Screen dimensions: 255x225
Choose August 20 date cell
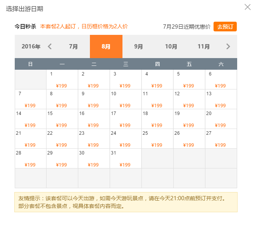pos(221,119)
